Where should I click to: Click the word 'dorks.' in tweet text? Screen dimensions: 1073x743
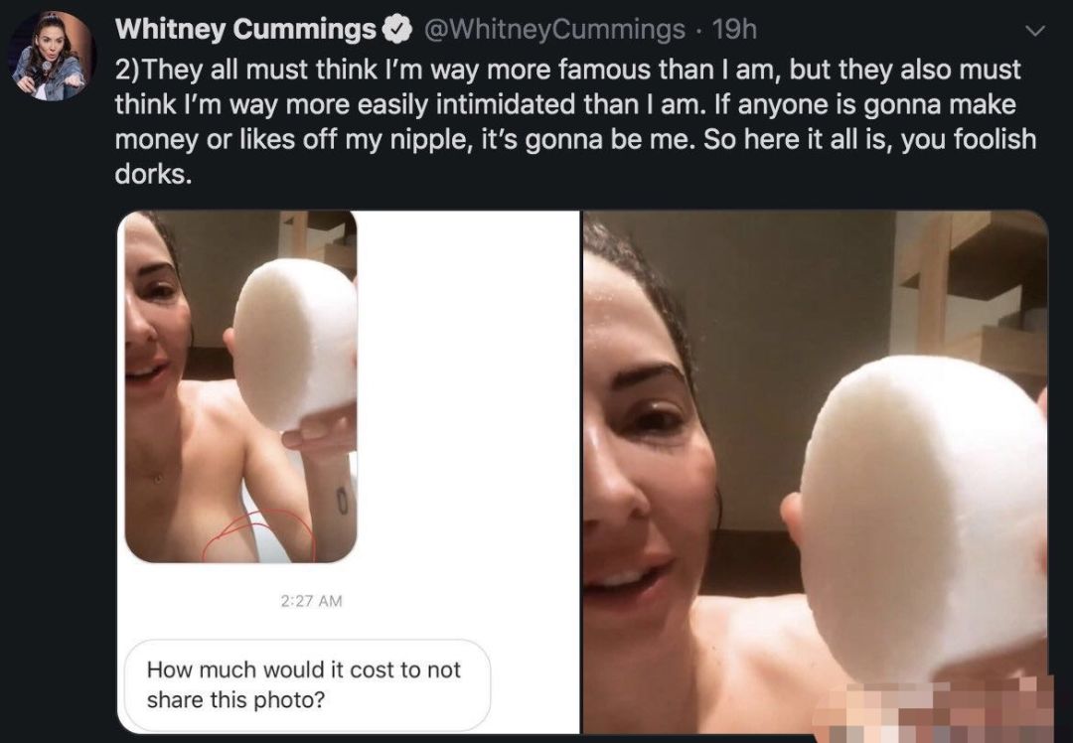tap(153, 174)
